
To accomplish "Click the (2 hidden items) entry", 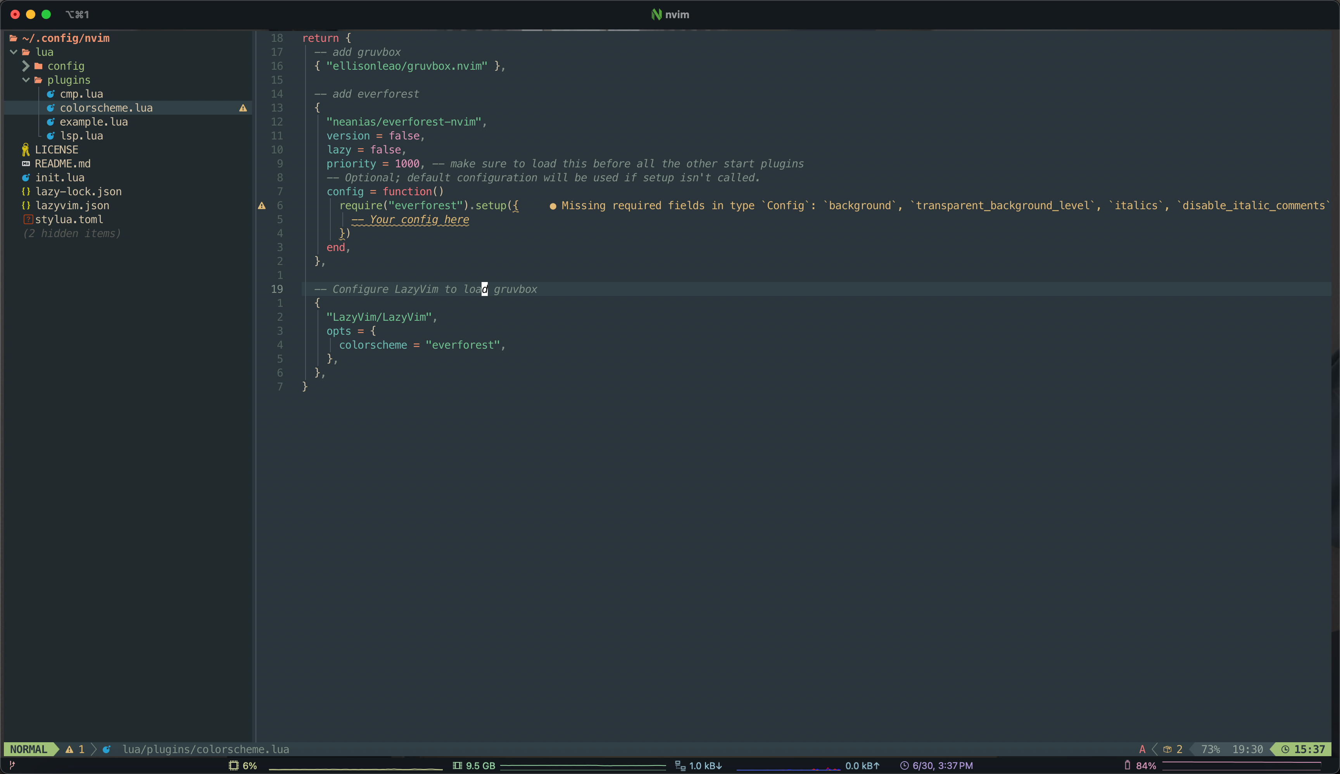I will tap(72, 233).
